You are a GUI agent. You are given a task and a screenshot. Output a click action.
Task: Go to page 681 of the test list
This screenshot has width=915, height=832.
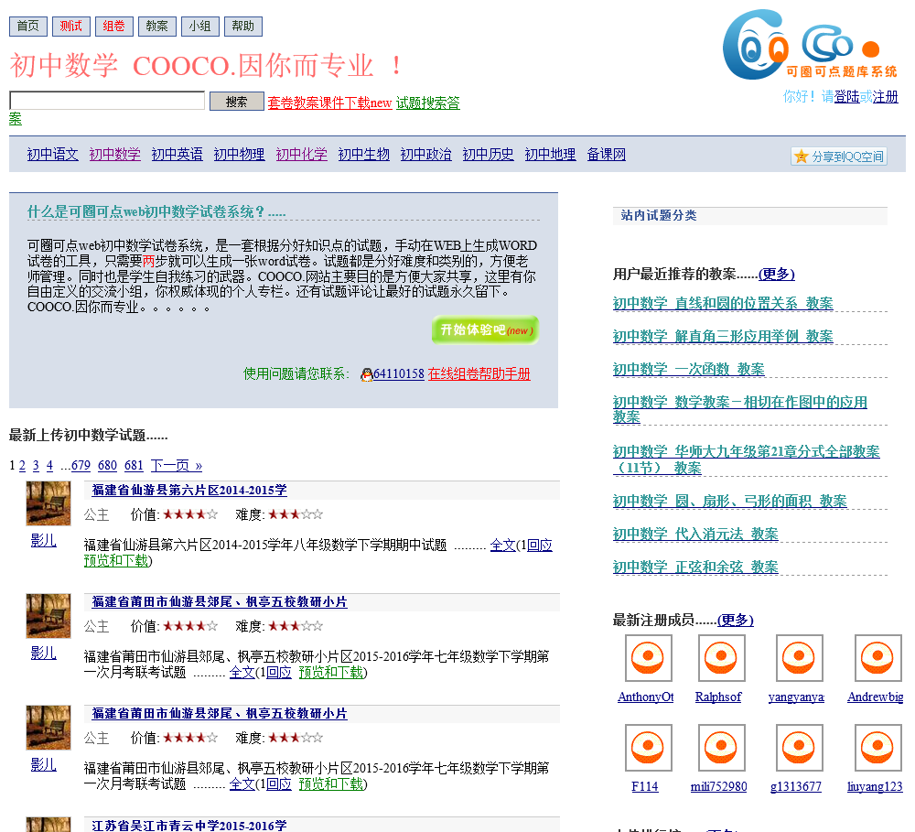point(134,465)
